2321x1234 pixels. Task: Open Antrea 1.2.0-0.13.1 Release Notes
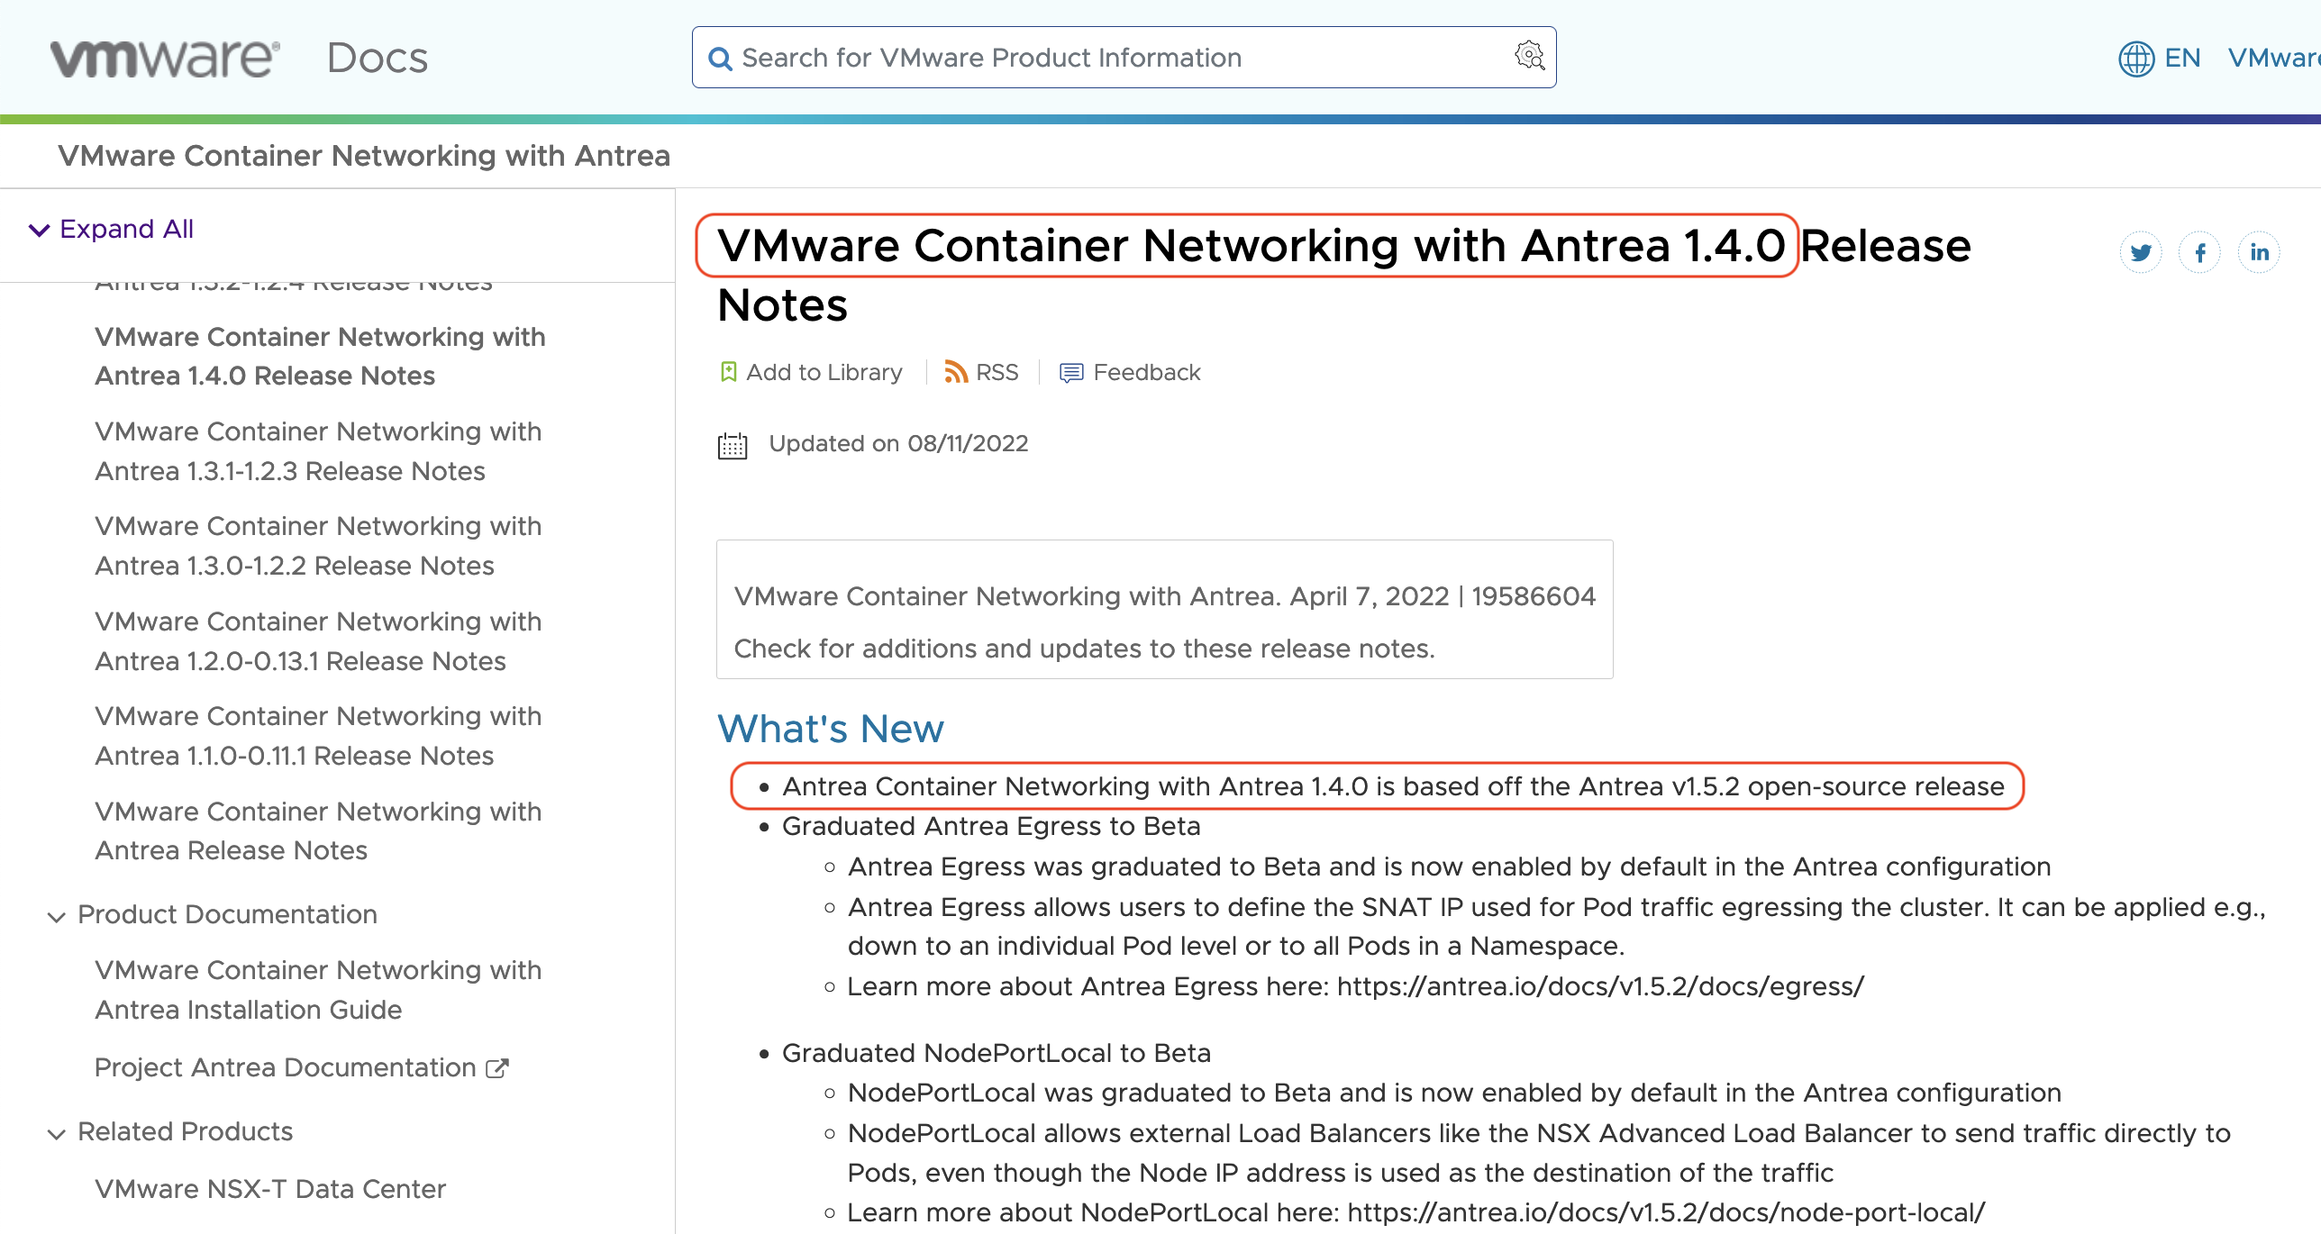coord(318,641)
